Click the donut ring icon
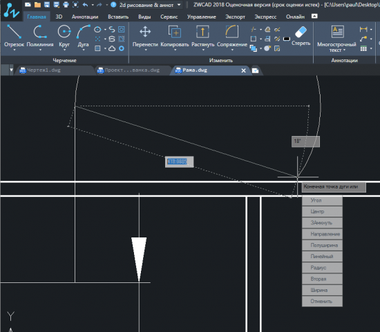The image size is (380, 332). 122,48
